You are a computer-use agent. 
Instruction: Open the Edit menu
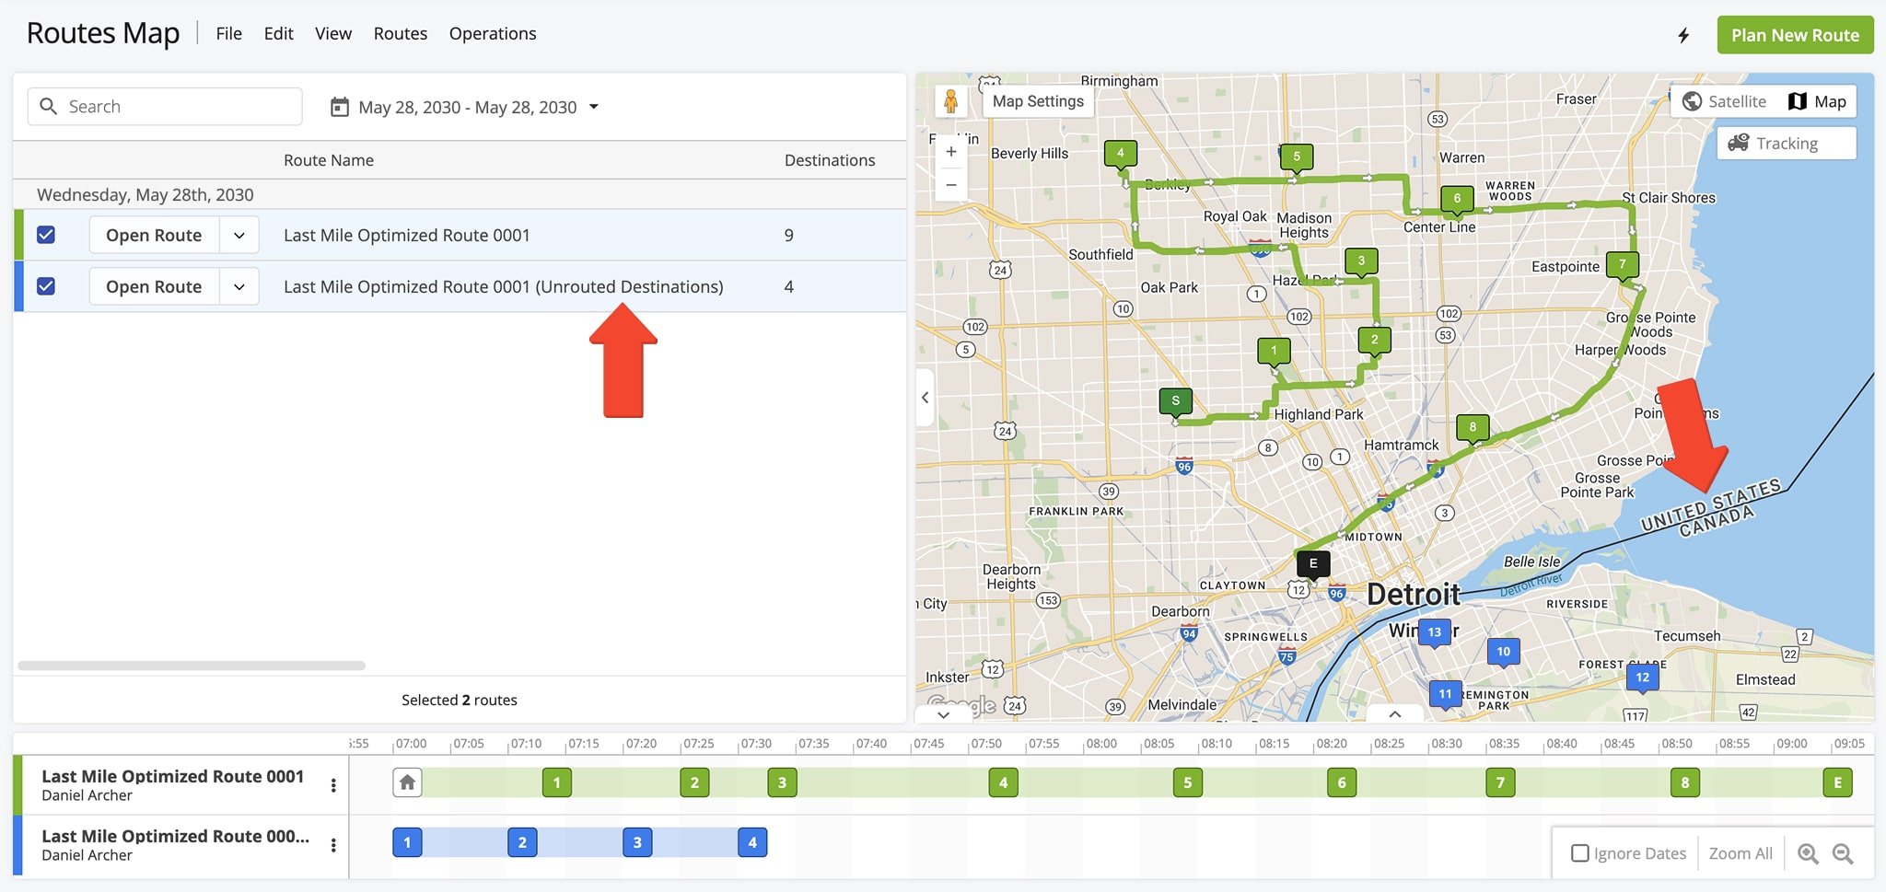coord(278,34)
